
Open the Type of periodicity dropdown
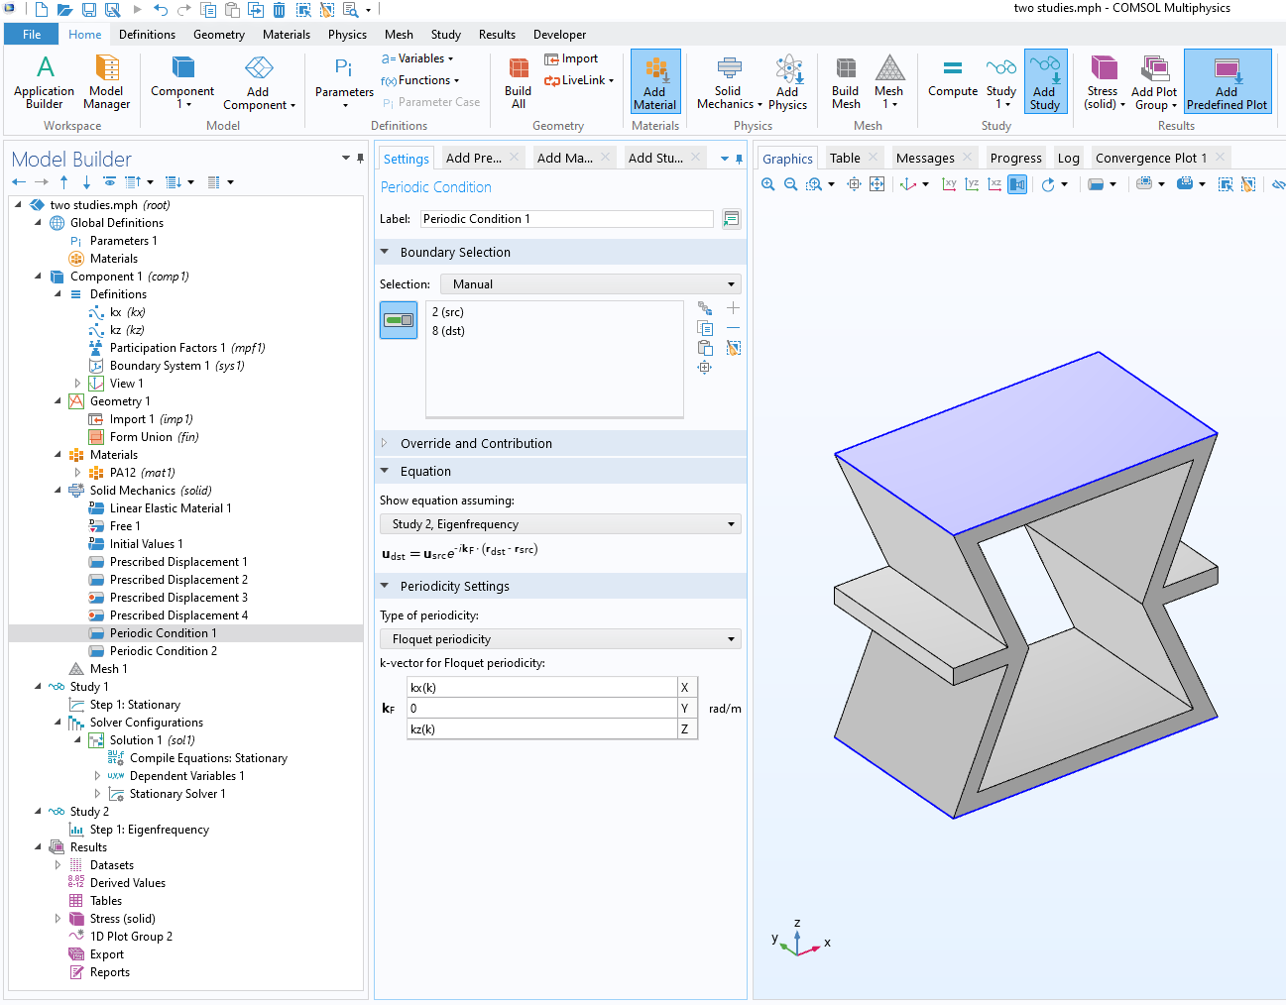(560, 639)
